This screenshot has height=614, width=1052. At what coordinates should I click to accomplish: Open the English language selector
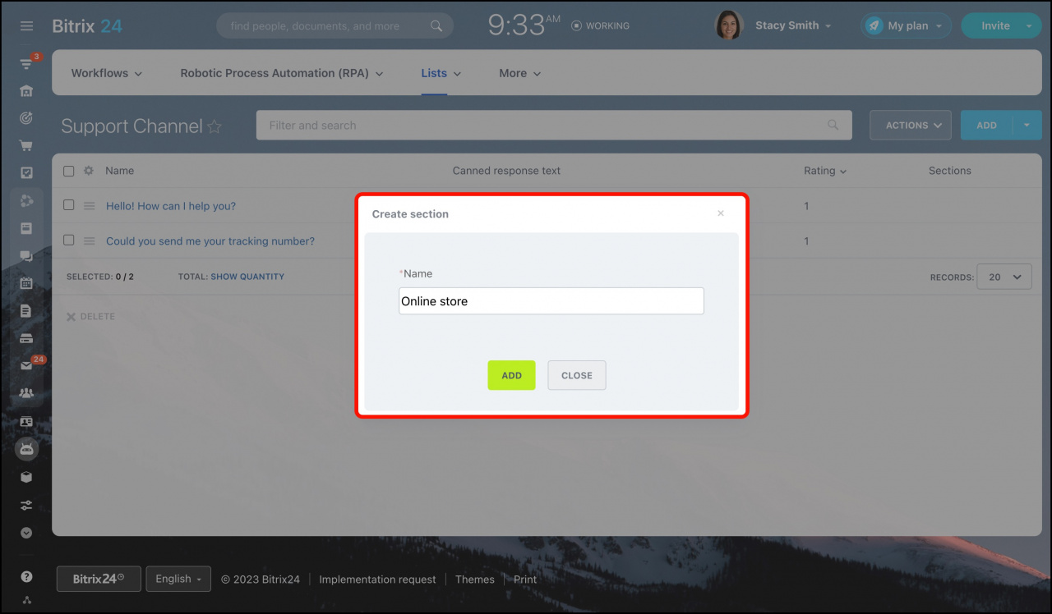pyautogui.click(x=178, y=579)
